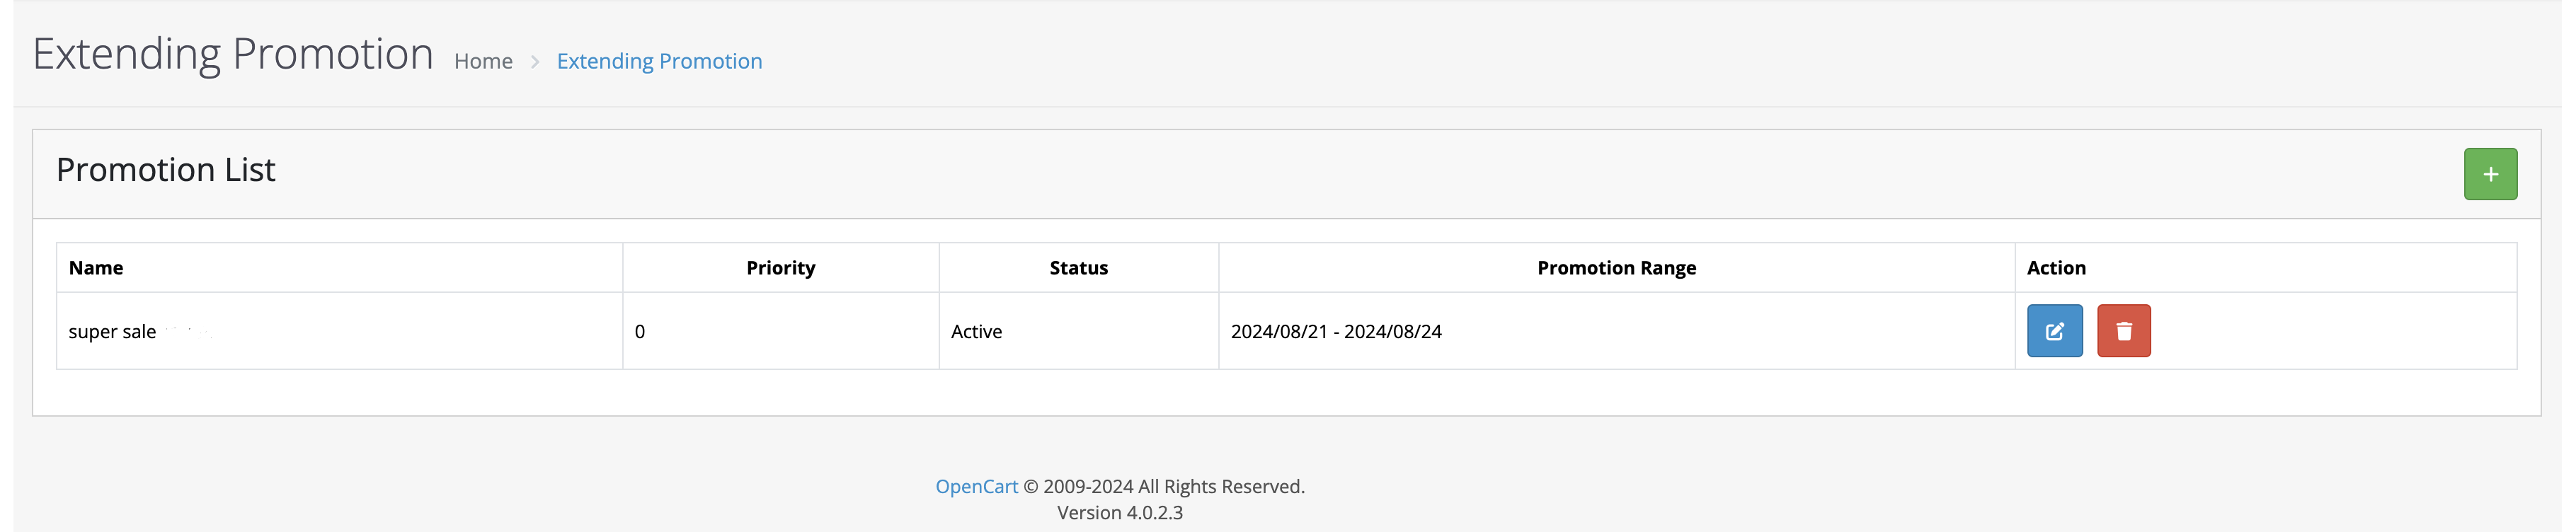Viewport: 2576px width, 532px height.
Task: Click the Priority column header
Action: (780, 268)
